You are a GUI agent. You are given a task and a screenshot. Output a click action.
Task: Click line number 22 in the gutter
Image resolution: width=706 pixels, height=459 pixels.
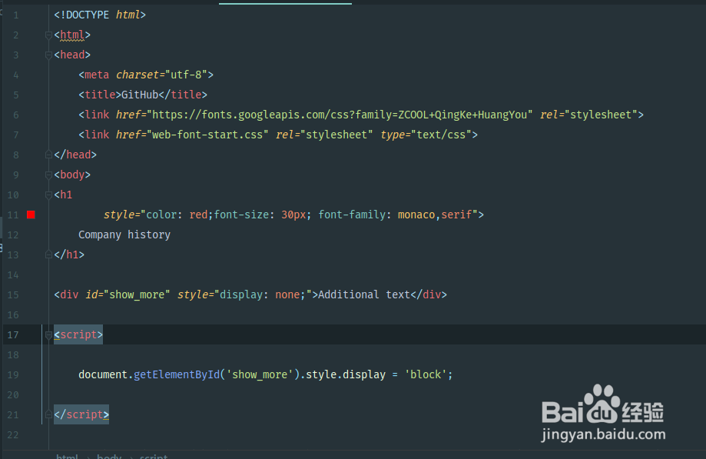[13, 435]
